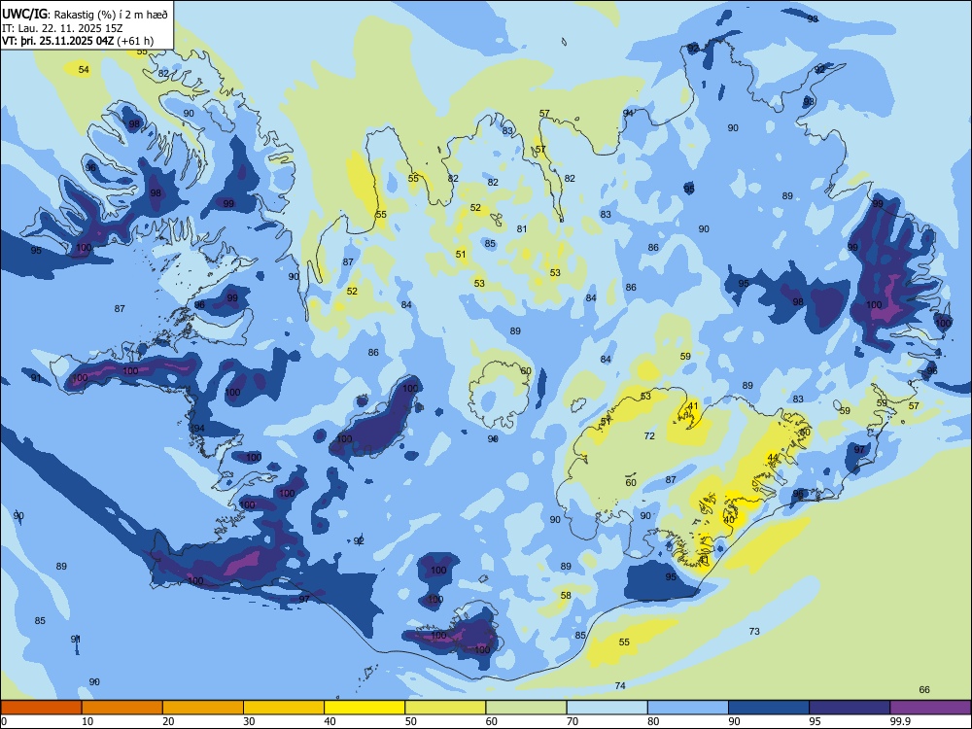
Task: Select the bright yellow 40–50 legend swatch
Action: 364,708
